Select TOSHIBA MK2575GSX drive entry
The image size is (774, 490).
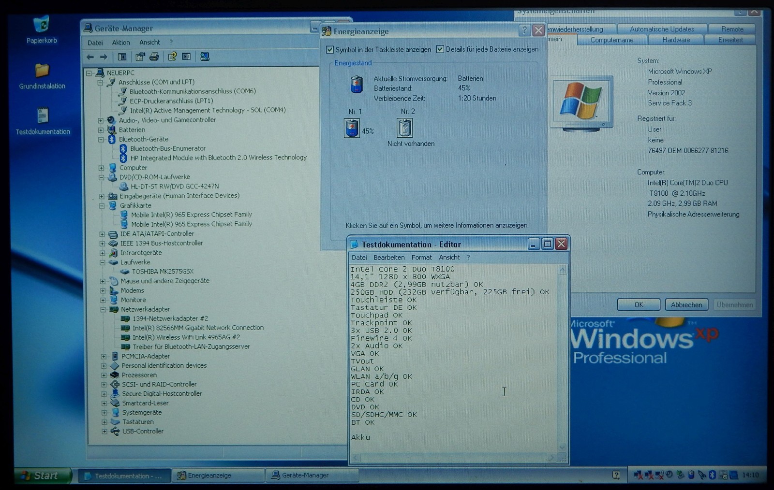tap(163, 272)
